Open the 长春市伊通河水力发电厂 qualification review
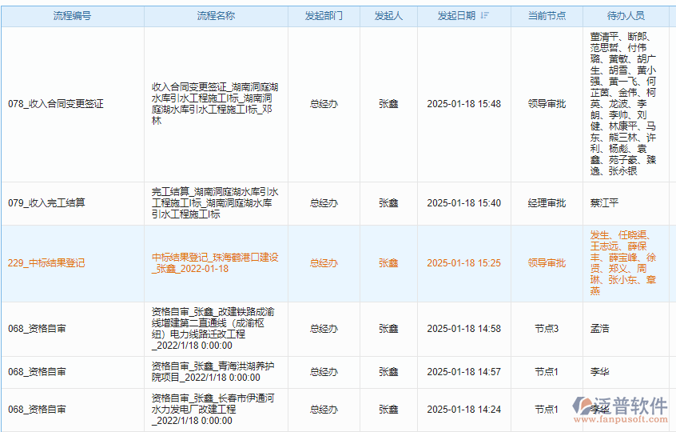This screenshot has width=676, height=432. [214, 403]
